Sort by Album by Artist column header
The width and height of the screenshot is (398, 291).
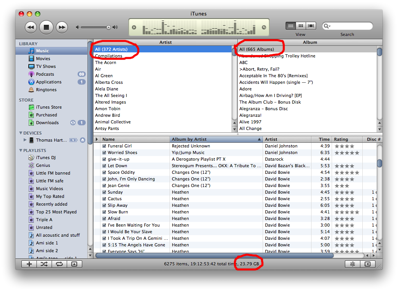(216, 139)
